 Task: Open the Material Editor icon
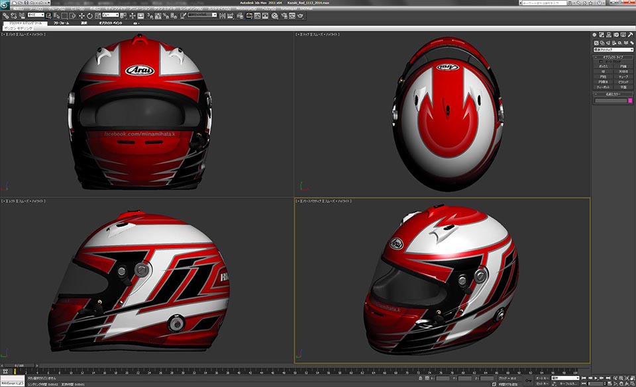point(274,16)
